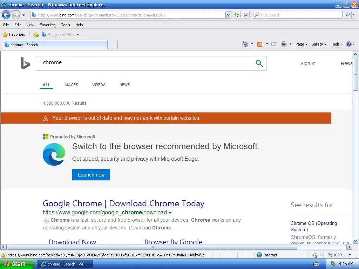Expand the Print dropdown arrow
This screenshot has width=359, height=269.
click(290, 44)
